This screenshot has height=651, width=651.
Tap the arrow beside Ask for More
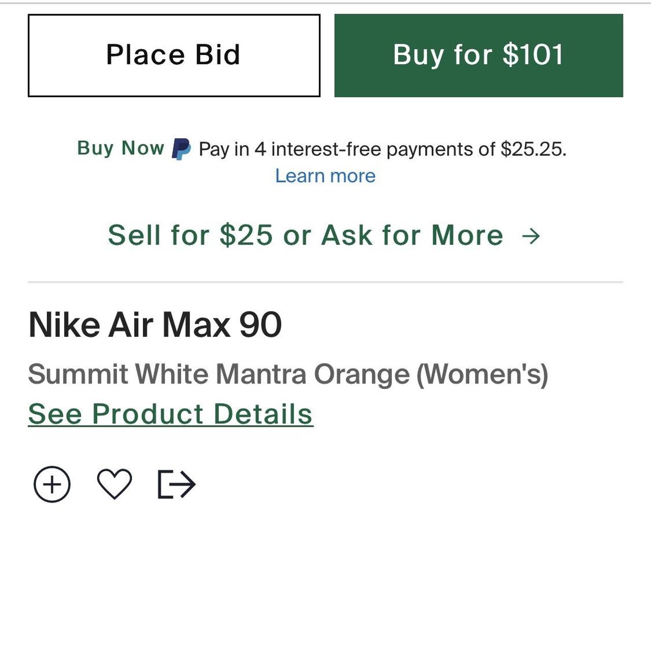[531, 235]
